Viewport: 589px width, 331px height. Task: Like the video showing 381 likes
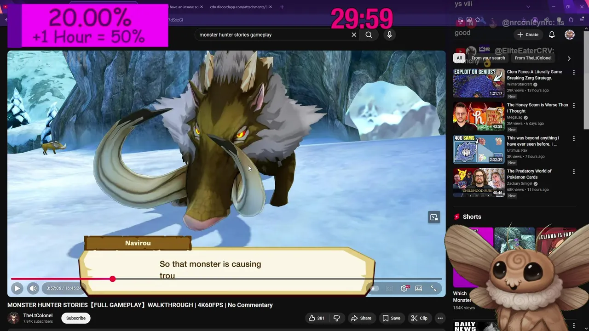tap(317, 318)
